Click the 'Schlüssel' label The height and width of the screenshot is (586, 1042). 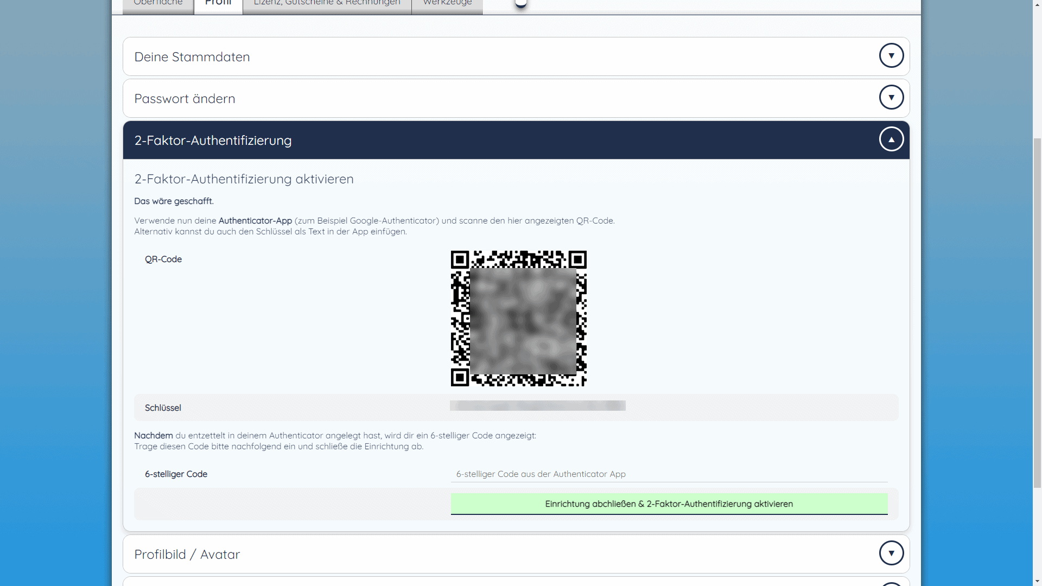click(x=163, y=408)
